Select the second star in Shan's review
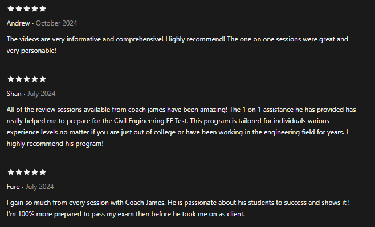 click(x=19, y=79)
